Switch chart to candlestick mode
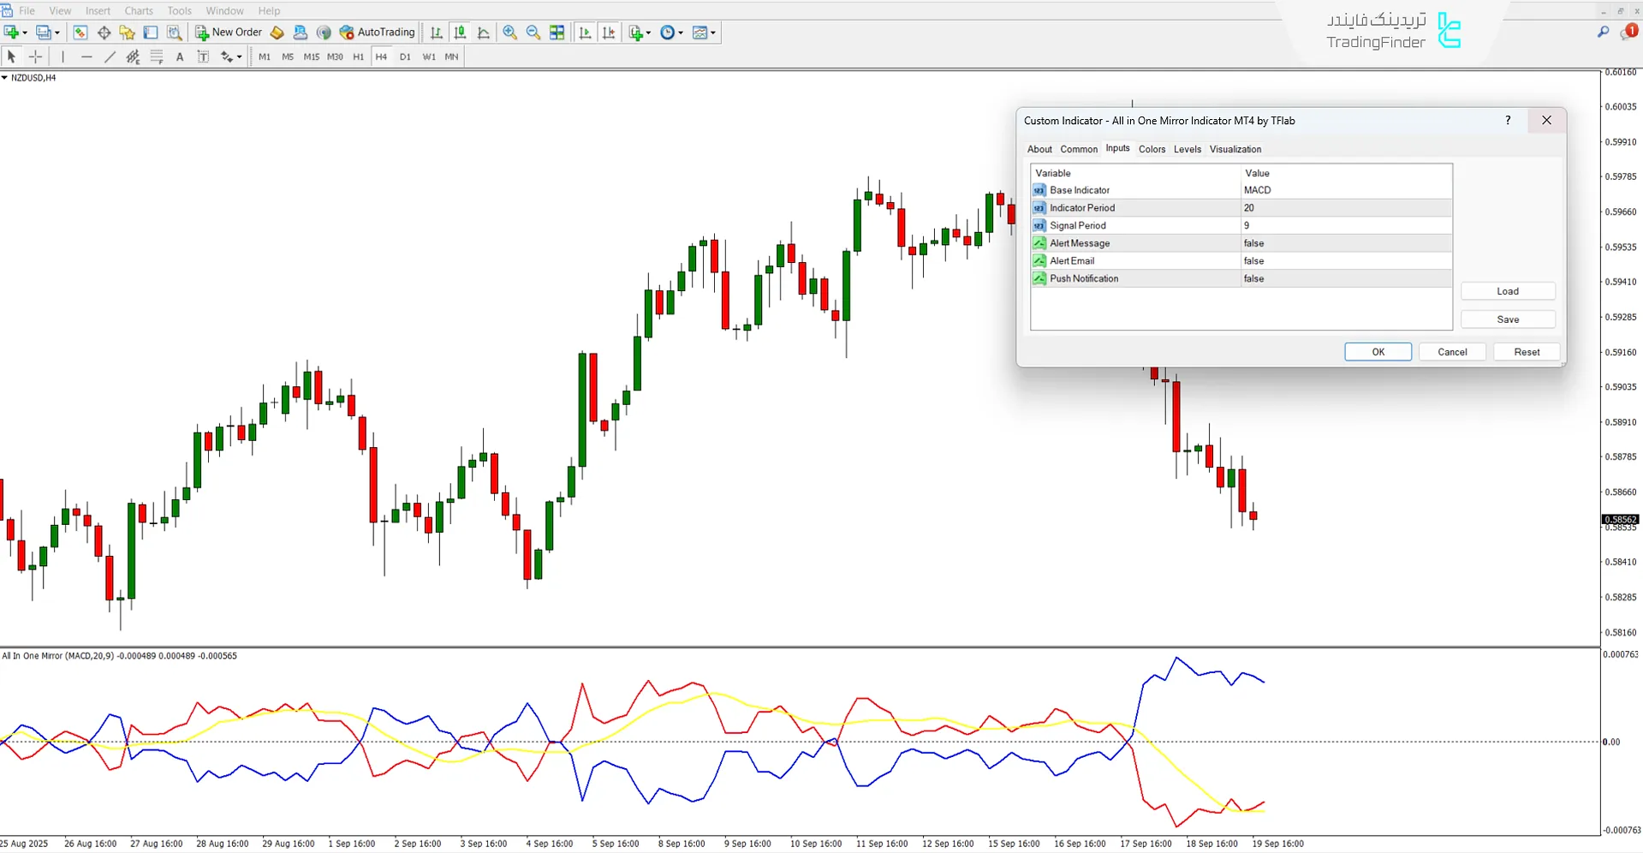Image resolution: width=1643 pixels, height=853 pixels. [460, 33]
